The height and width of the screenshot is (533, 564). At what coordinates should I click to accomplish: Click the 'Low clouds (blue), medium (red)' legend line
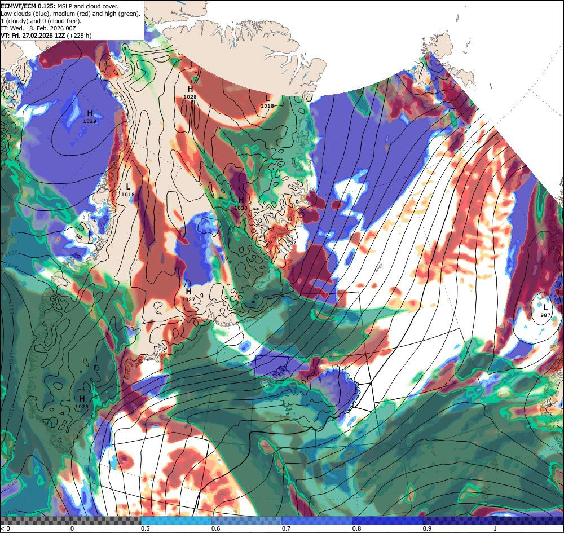coord(70,14)
